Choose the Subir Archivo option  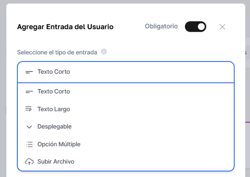tap(126, 161)
